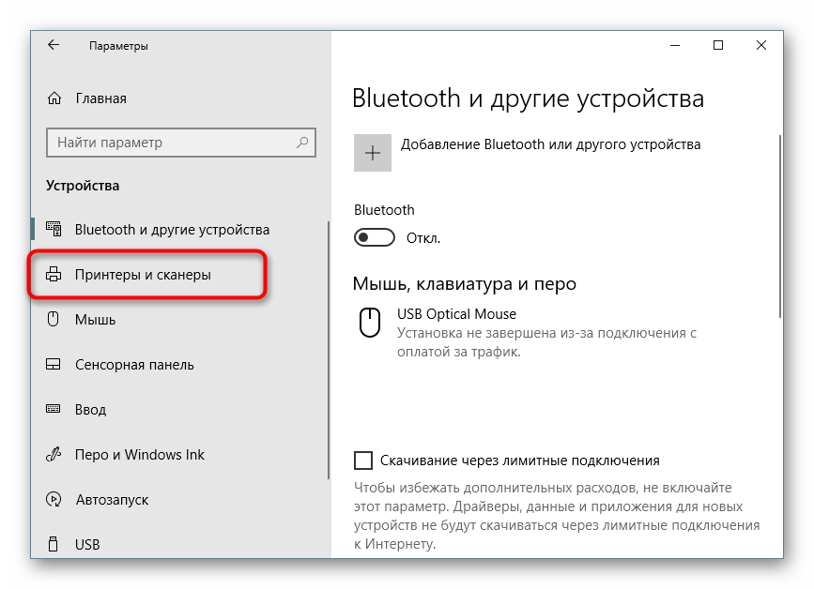The width and height of the screenshot is (814, 589).
Task: Click the Ввод keyboard icon
Action: click(x=54, y=410)
